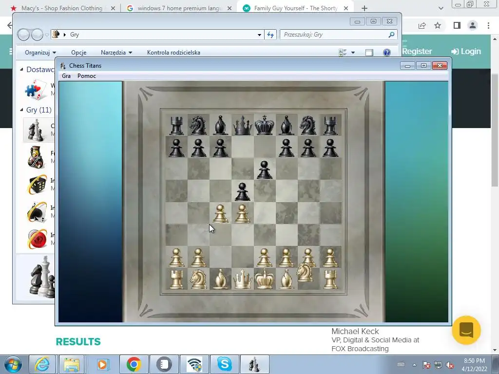This screenshot has height=374, width=499.
Task: Click the change view icon in Gry window
Action: [x=343, y=53]
